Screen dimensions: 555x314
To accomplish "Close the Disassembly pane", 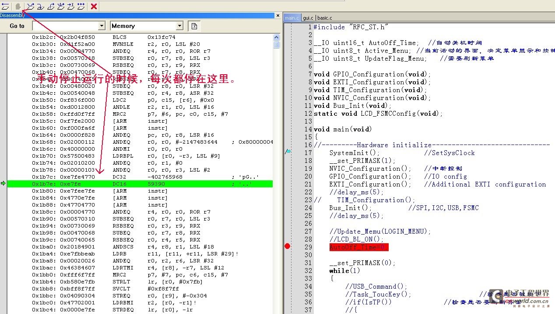I will pyautogui.click(x=277, y=15).
